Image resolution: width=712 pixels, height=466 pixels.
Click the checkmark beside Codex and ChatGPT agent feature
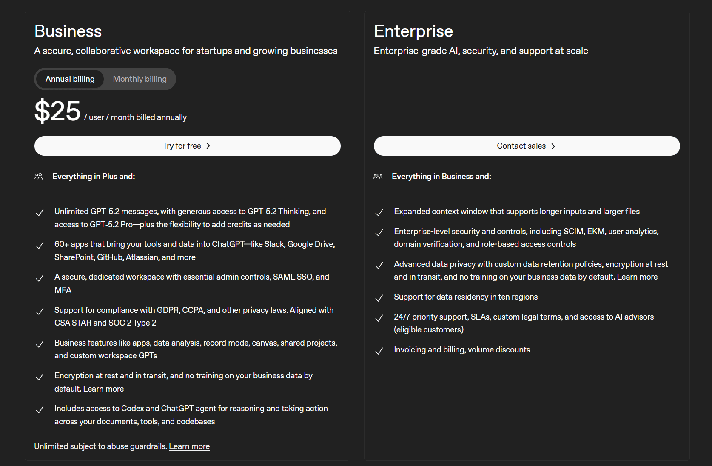point(40,410)
